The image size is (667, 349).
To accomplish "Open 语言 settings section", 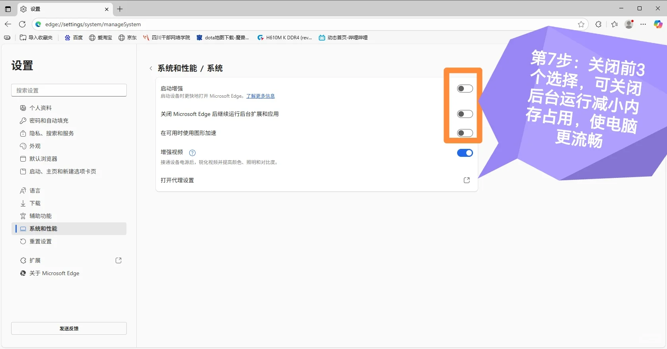I will pos(69,191).
